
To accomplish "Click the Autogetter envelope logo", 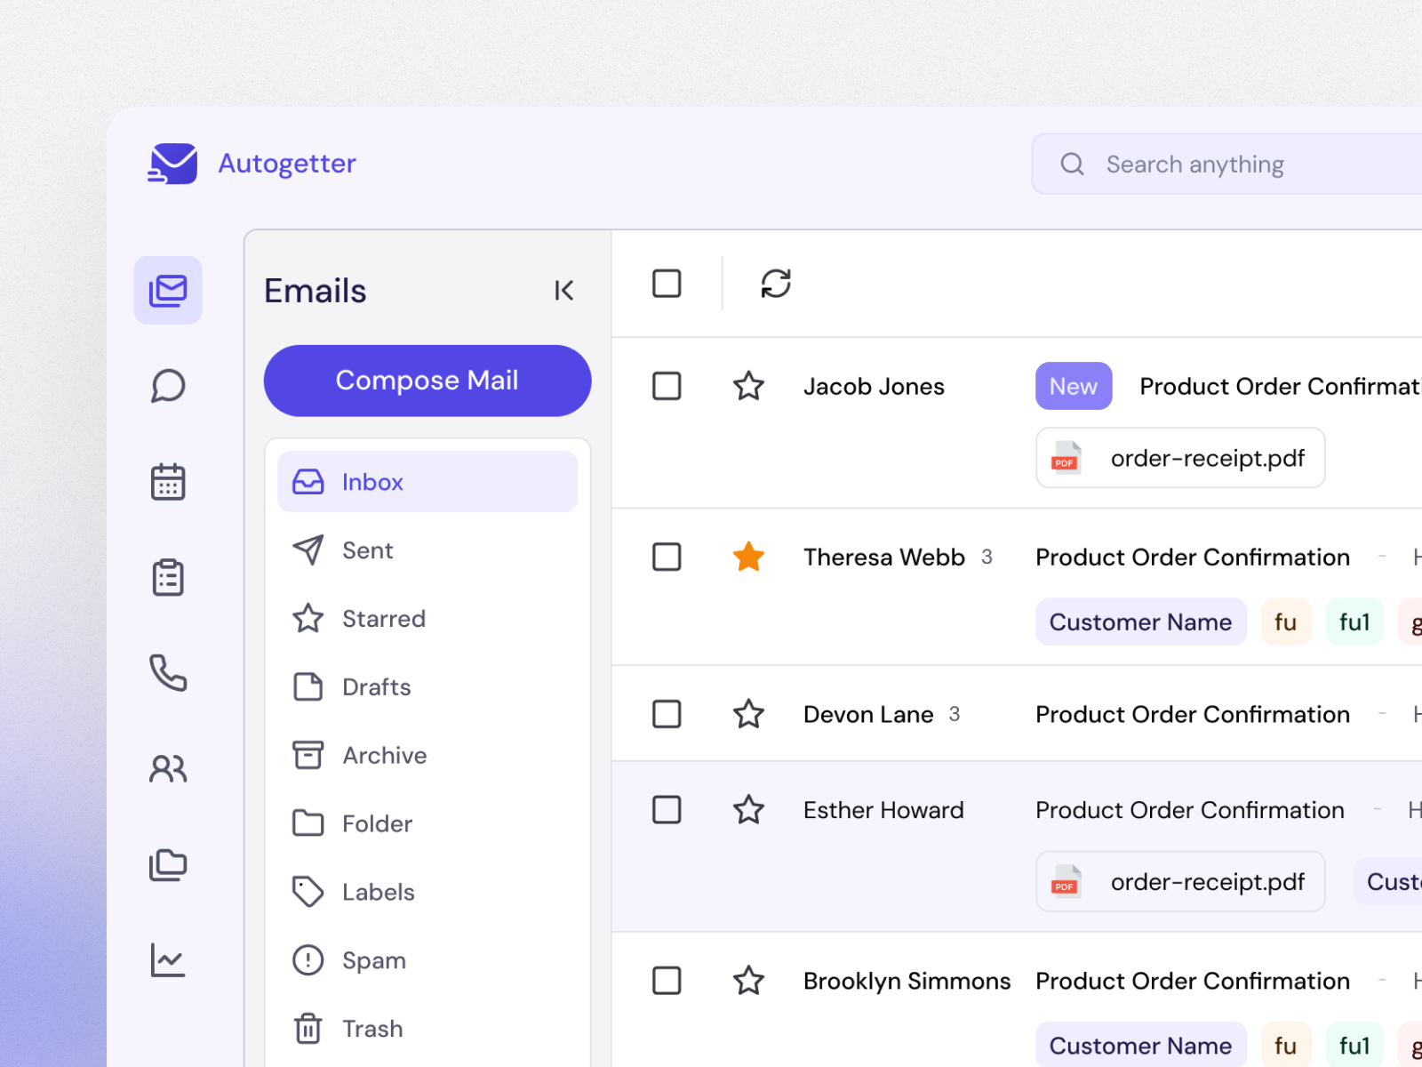I will click(172, 163).
